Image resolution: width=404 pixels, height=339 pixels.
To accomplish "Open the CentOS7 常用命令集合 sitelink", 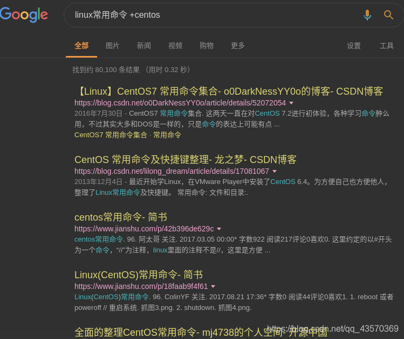I will point(111,135).
